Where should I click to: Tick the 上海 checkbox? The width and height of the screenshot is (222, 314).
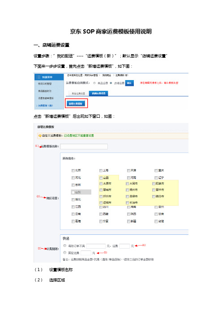(101, 170)
